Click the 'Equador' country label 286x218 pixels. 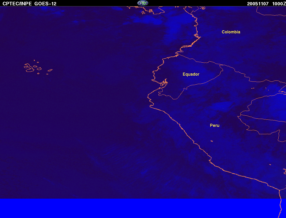[191, 74]
